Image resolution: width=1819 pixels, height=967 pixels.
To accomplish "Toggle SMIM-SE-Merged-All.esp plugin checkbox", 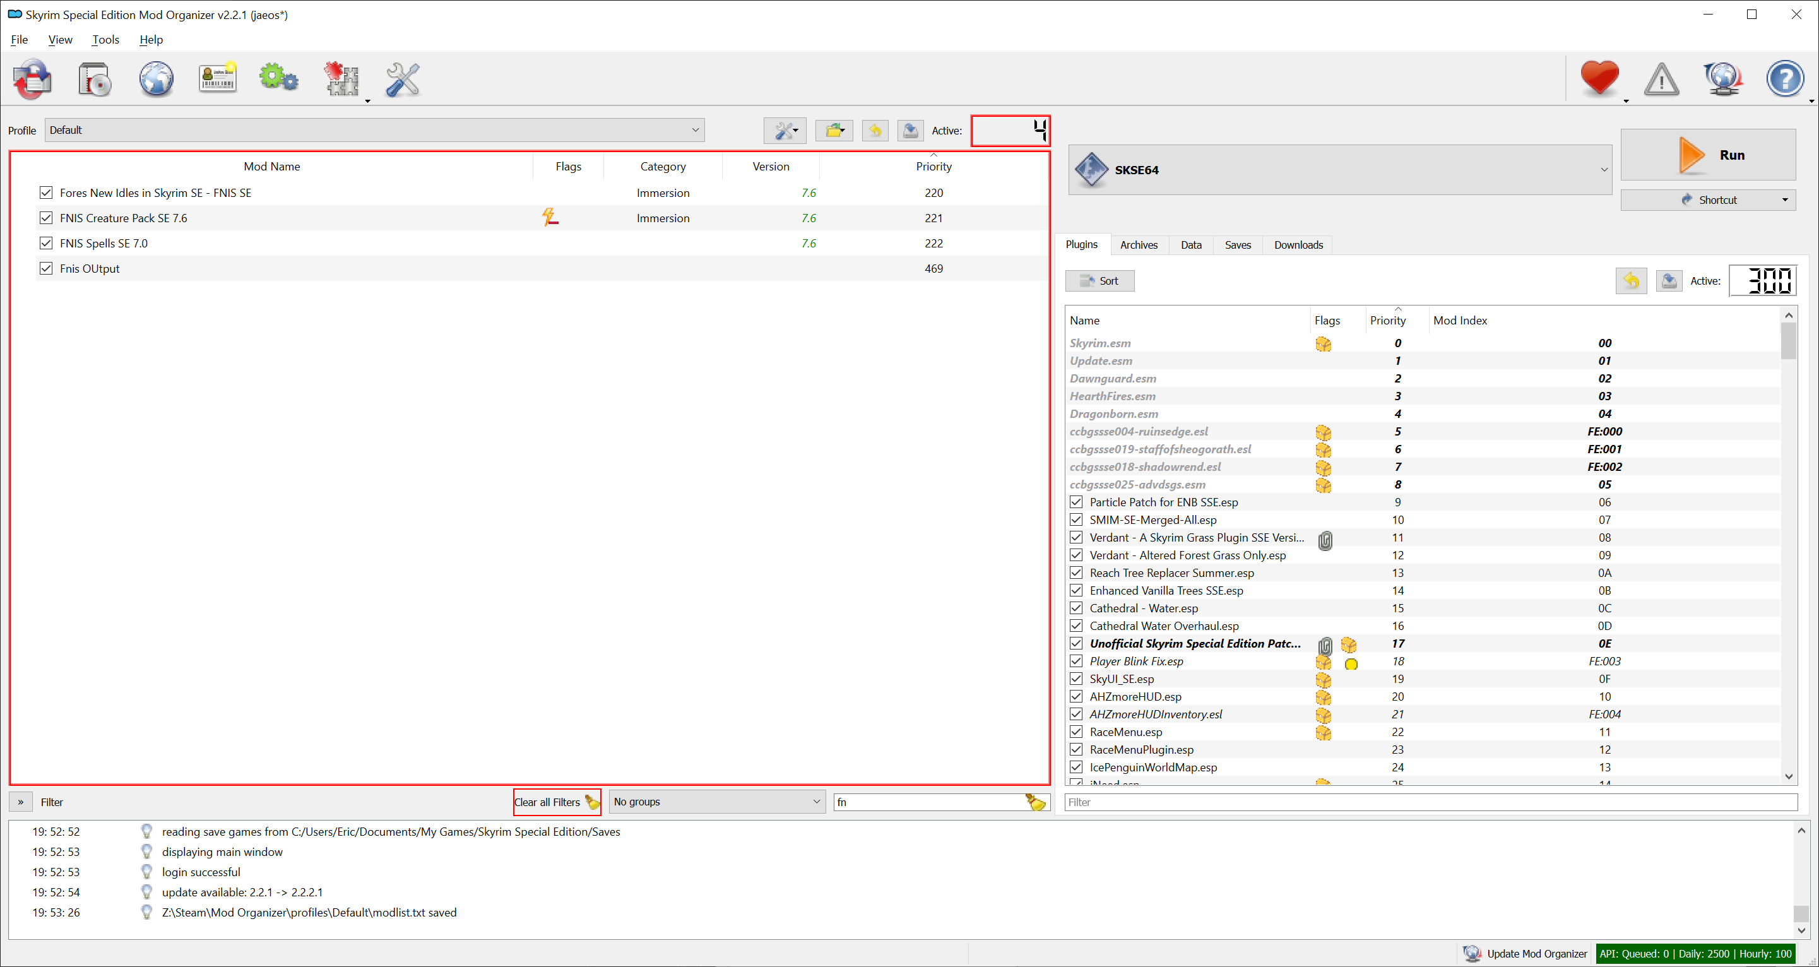I will click(1076, 520).
